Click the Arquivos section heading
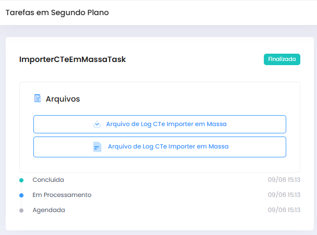 coord(63,98)
